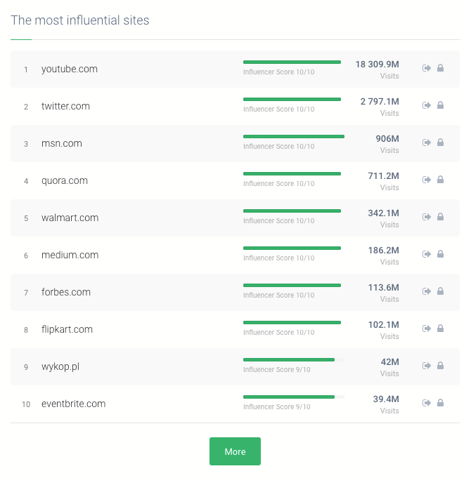The image size is (471, 478).
Task: Click the 18 309.9M visits value
Action: (377, 65)
